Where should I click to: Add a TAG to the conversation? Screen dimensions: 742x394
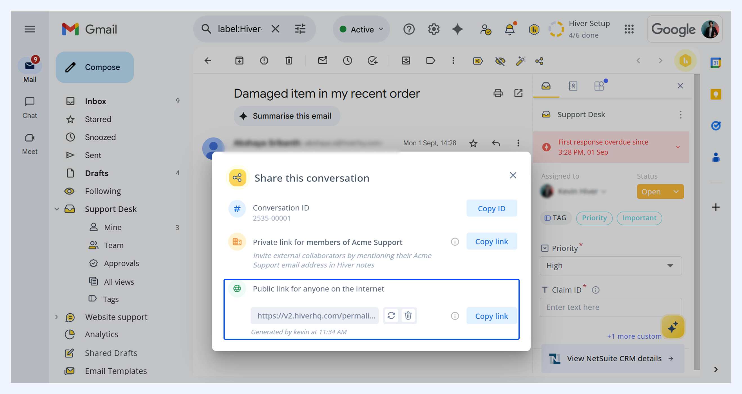click(555, 218)
